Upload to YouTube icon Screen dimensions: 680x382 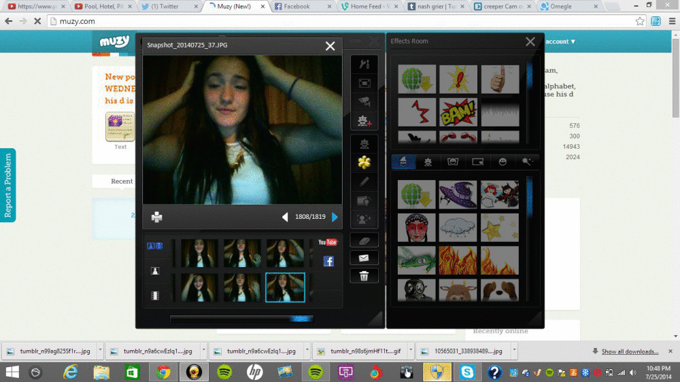point(327,243)
